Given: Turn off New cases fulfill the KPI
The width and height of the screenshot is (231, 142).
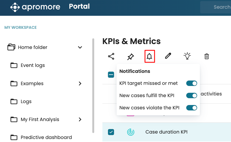Looking at the screenshot, I should [191, 95].
